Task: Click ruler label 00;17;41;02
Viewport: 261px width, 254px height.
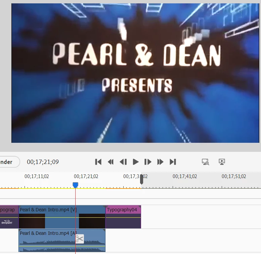Action: tap(185, 176)
